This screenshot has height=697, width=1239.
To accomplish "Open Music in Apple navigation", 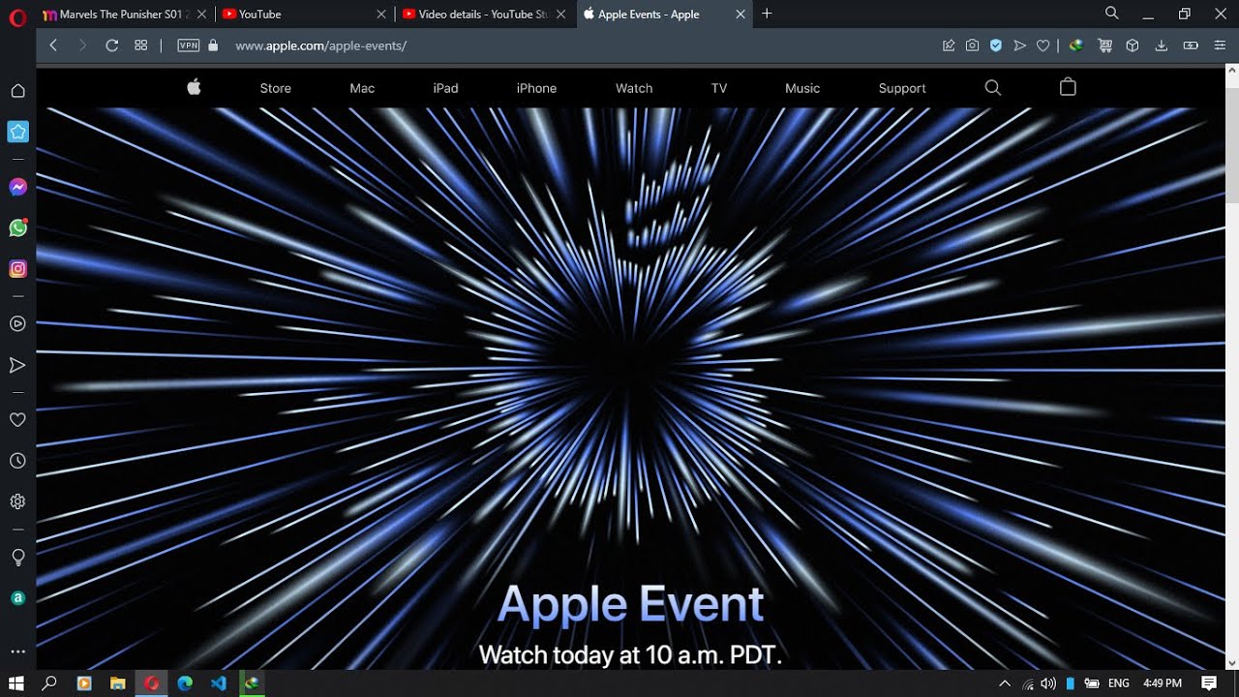I will pos(802,88).
